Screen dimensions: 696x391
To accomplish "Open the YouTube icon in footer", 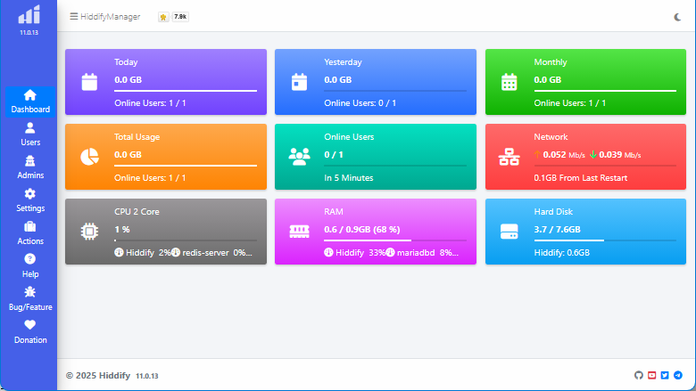I will (651, 376).
